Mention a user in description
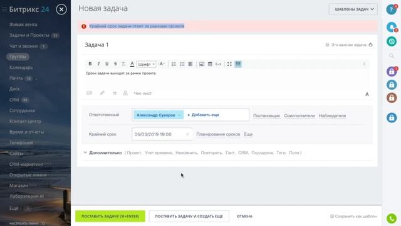Viewport: 401px width, 226px height. [x=125, y=93]
